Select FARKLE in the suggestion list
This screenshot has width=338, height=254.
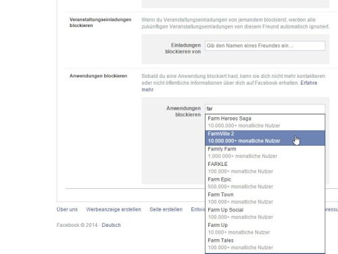265,168
